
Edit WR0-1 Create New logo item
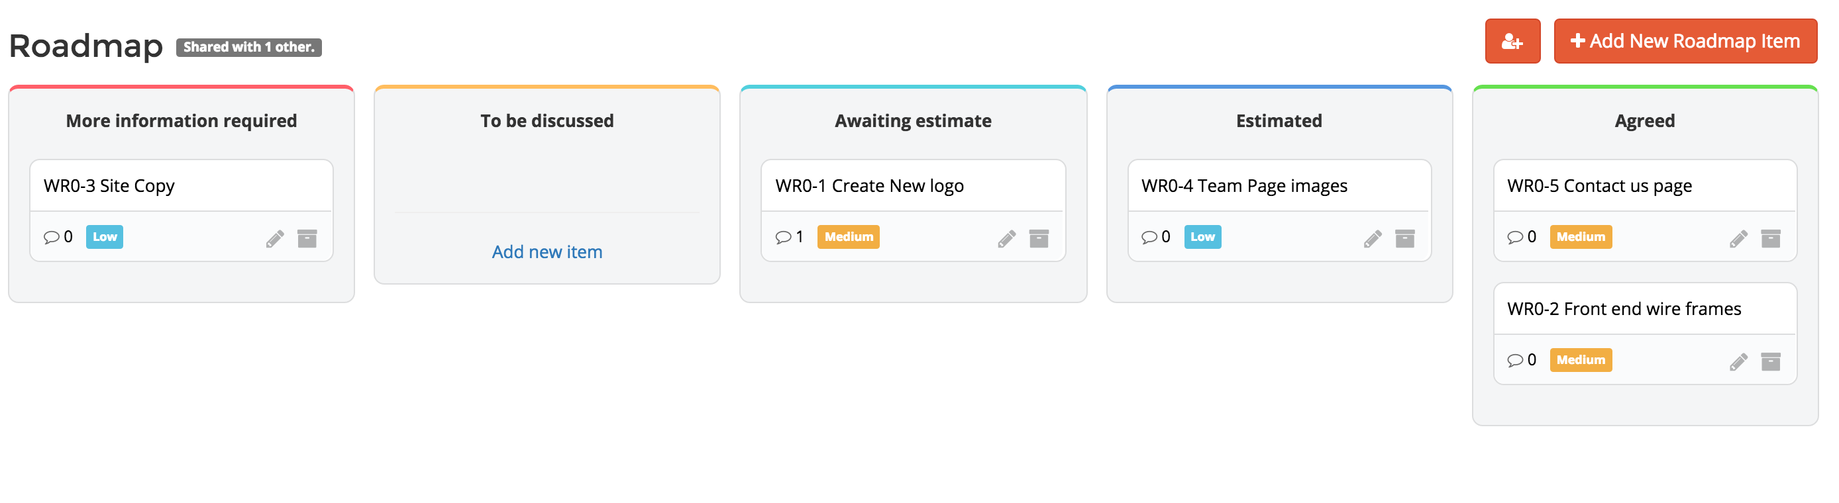point(1006,238)
